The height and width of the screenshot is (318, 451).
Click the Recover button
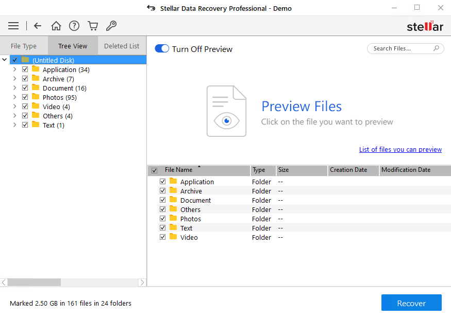click(x=411, y=303)
